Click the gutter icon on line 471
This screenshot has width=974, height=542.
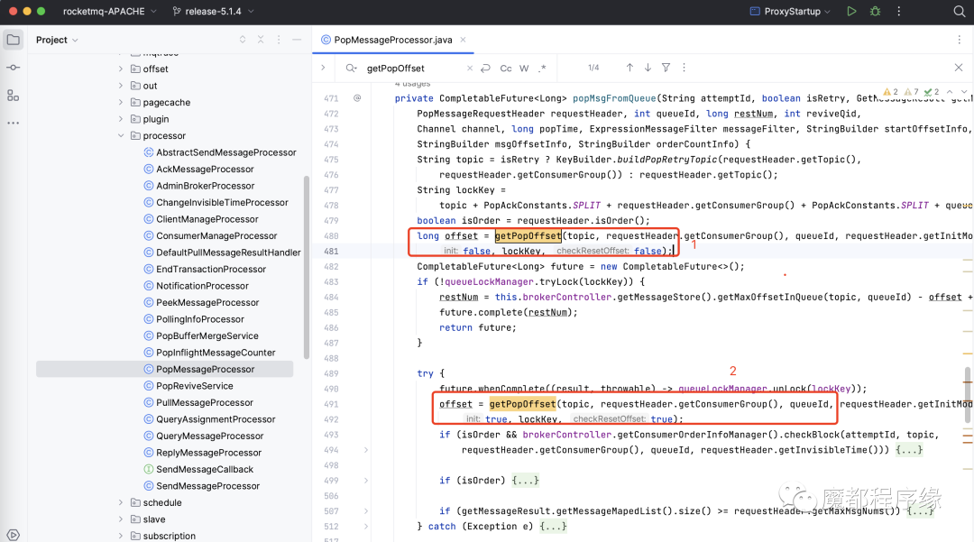357,98
